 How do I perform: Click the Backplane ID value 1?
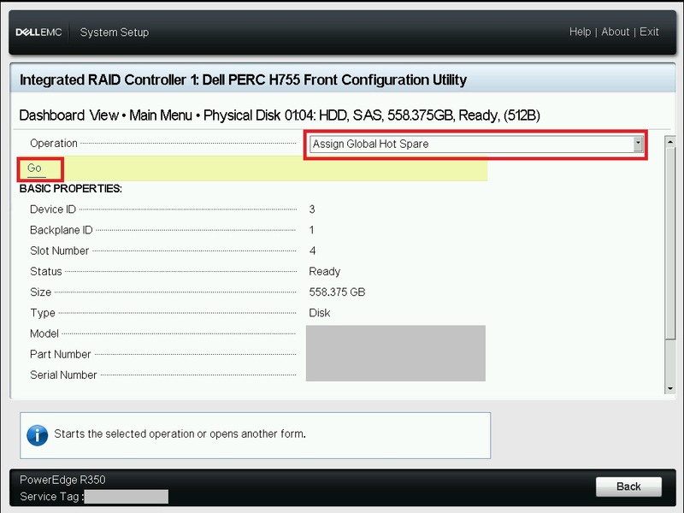(x=311, y=230)
